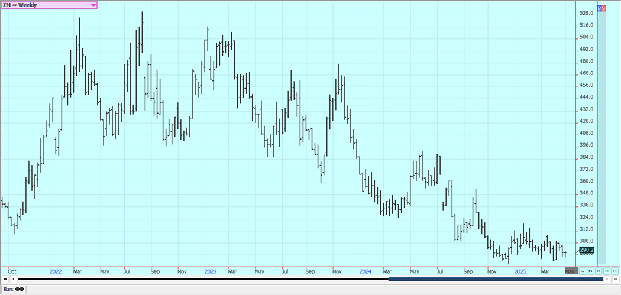The height and width of the screenshot is (295, 621).
Task: Click the 360.0 price axis label
Action: [x=586, y=181]
